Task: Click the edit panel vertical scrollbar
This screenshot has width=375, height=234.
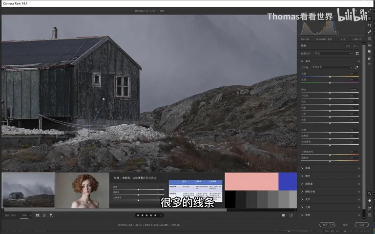Action: pyautogui.click(x=364, y=127)
